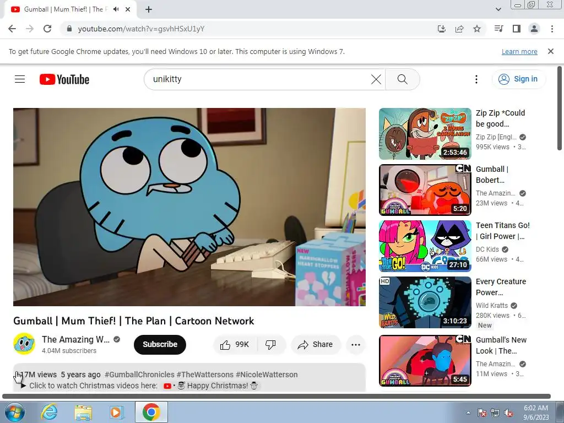Go to the YouTube home logo
Screen dimensions: 564x423
click(x=64, y=79)
